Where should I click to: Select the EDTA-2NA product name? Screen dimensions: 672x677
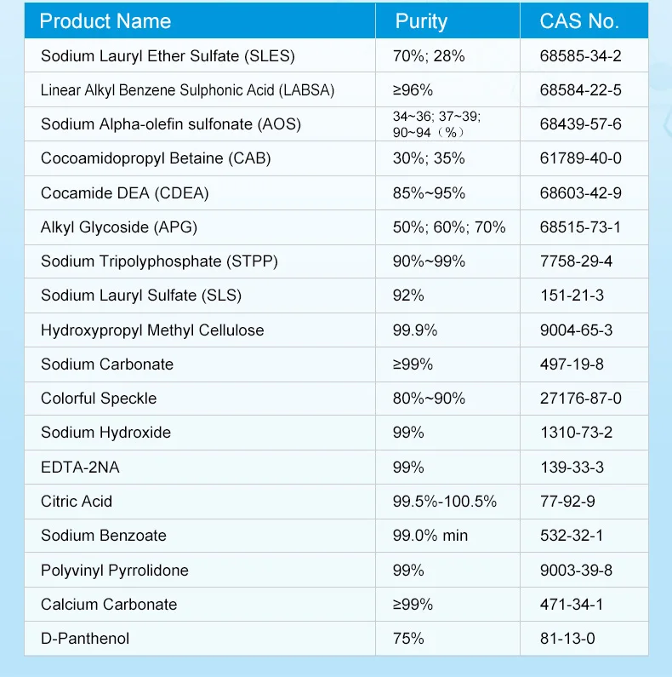pyautogui.click(x=77, y=468)
